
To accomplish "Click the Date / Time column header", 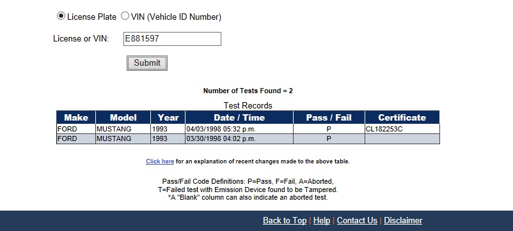I will coord(239,117).
